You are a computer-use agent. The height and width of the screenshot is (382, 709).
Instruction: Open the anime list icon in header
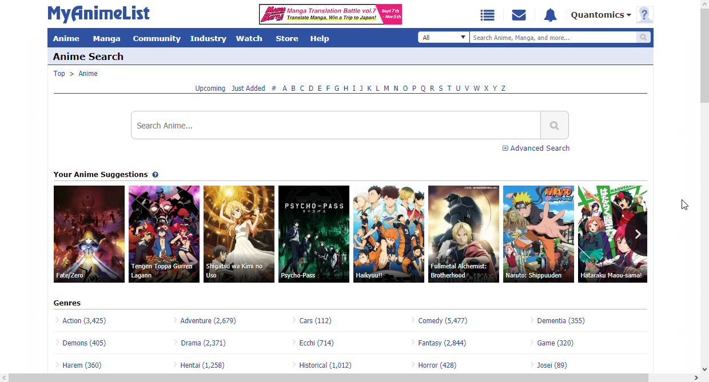(x=487, y=15)
